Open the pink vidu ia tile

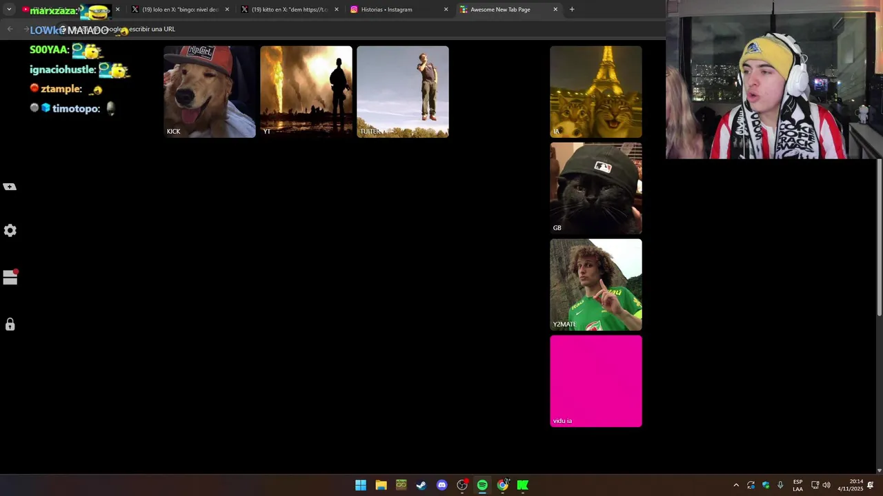point(596,381)
